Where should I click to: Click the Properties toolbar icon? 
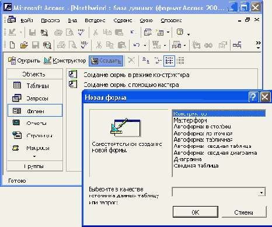[222, 46]
